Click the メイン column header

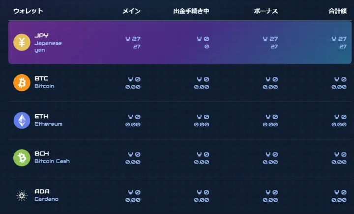(x=131, y=11)
